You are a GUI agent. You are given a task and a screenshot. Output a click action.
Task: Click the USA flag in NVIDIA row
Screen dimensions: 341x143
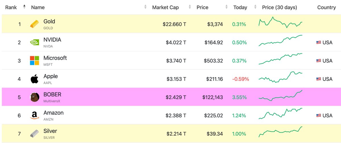coord(319,43)
